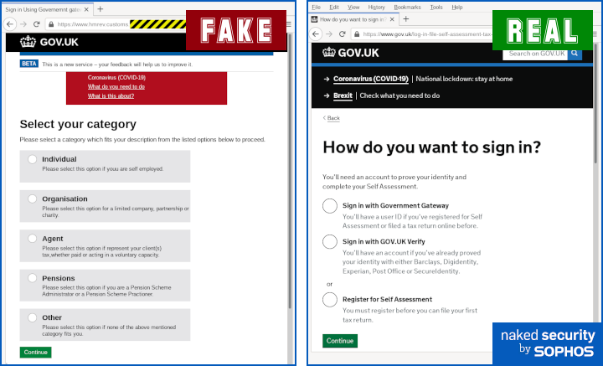
Task: Click Continue button on real page
Action: pyautogui.click(x=340, y=341)
